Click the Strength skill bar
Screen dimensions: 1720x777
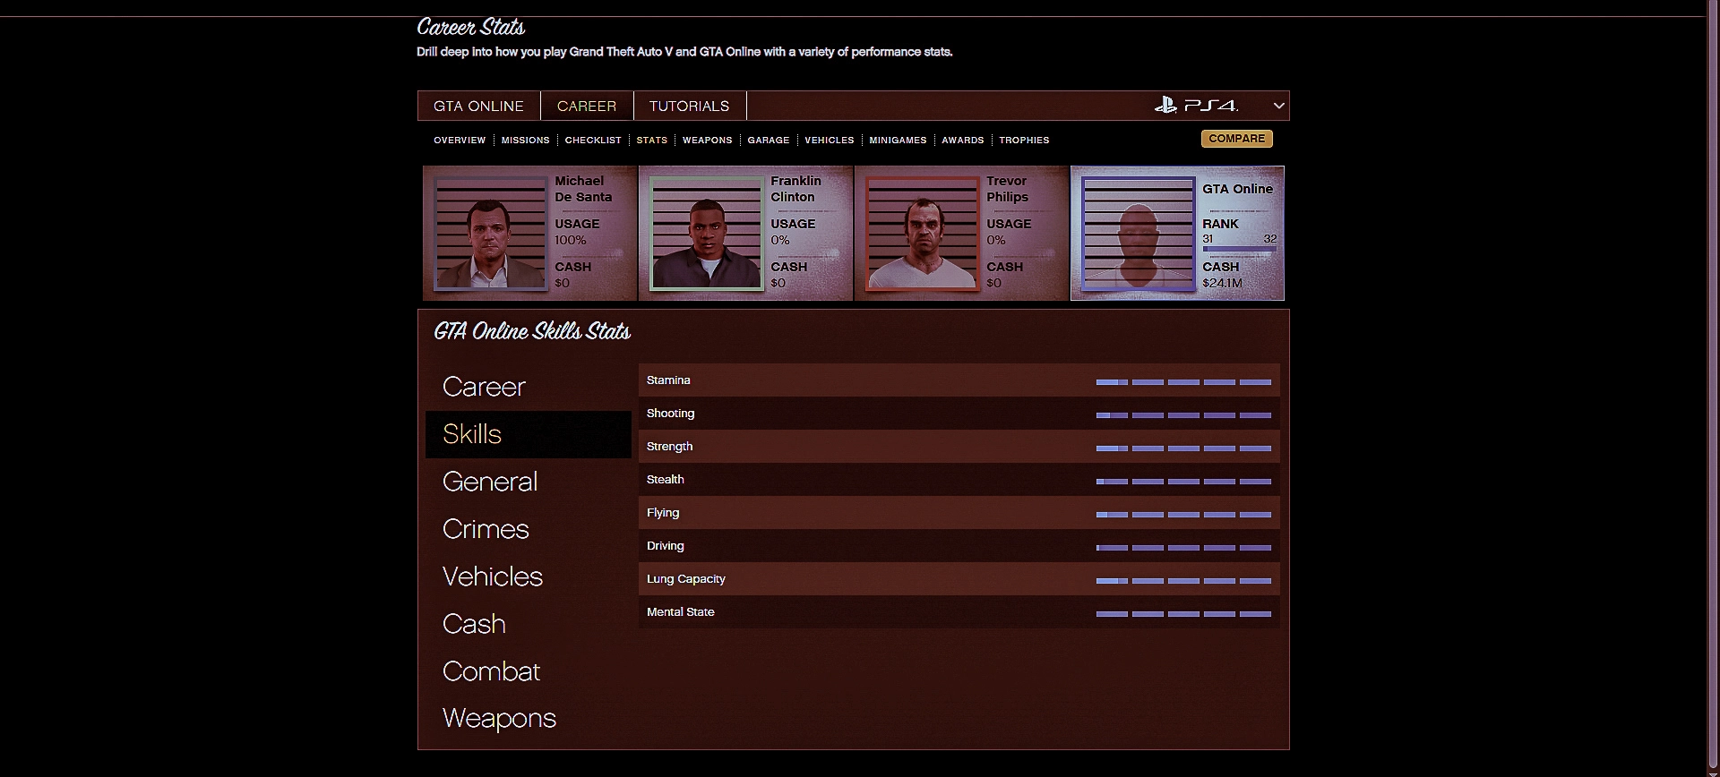(1183, 448)
